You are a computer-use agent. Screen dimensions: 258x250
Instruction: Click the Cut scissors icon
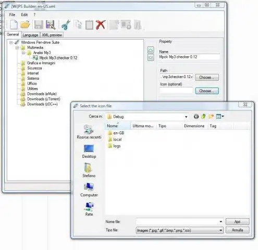pos(66,24)
